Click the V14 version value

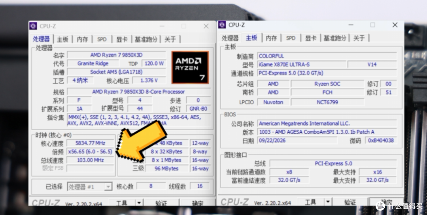[372, 65]
